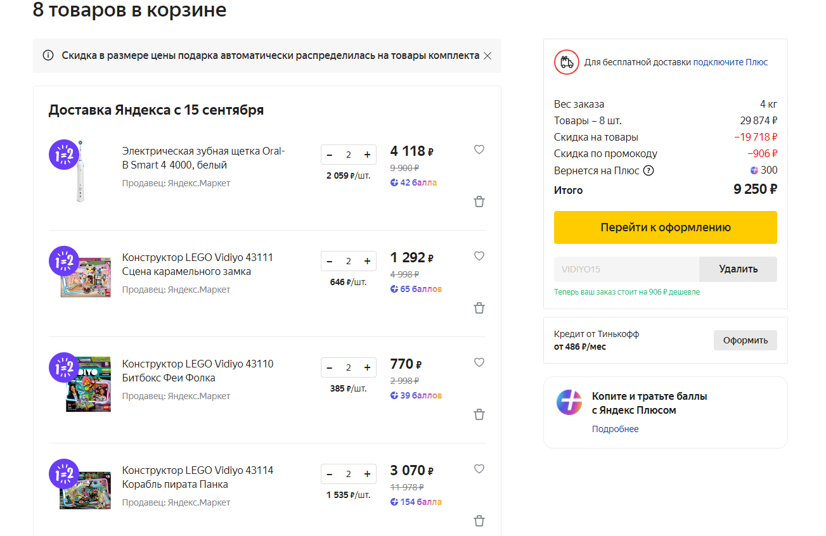Image resolution: width=826 pixels, height=536 pixels.
Task: Delete LEGO Vidiyo 43114 from cart
Action: pyautogui.click(x=479, y=521)
